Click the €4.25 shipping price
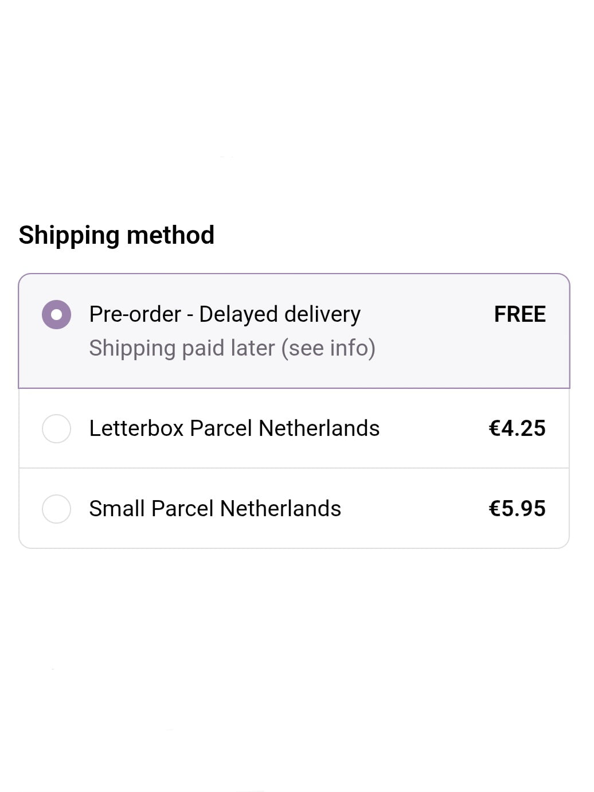 pos(517,428)
